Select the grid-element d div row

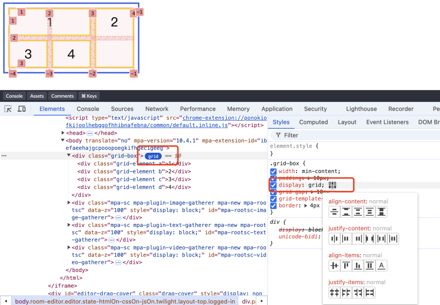[x=134, y=187]
